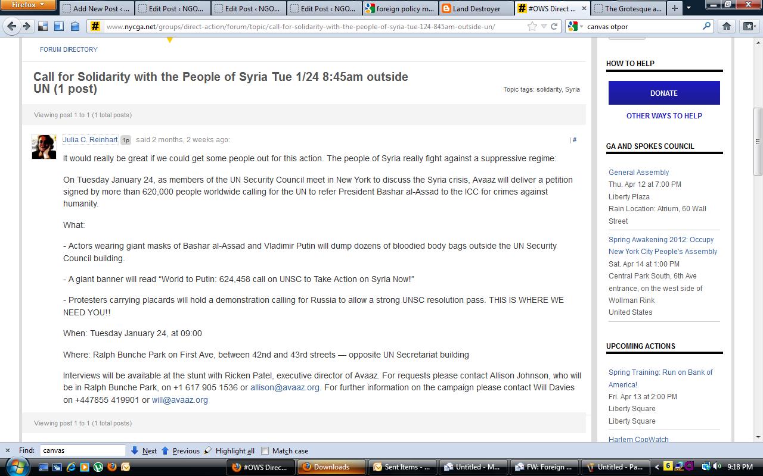763x476 pixels.
Task: Show the list of all tabs
Action: pyautogui.click(x=689, y=8)
